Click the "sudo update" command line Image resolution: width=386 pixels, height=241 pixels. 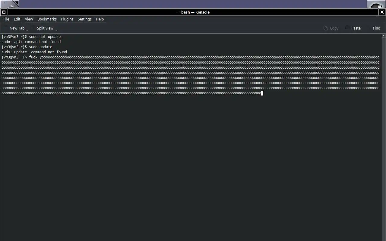pos(27,47)
